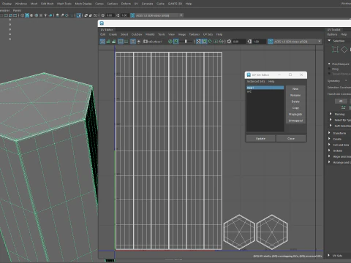Open the Symmetry dropdown in UV Toolkit
The height and width of the screenshot is (263, 351).
(346, 80)
